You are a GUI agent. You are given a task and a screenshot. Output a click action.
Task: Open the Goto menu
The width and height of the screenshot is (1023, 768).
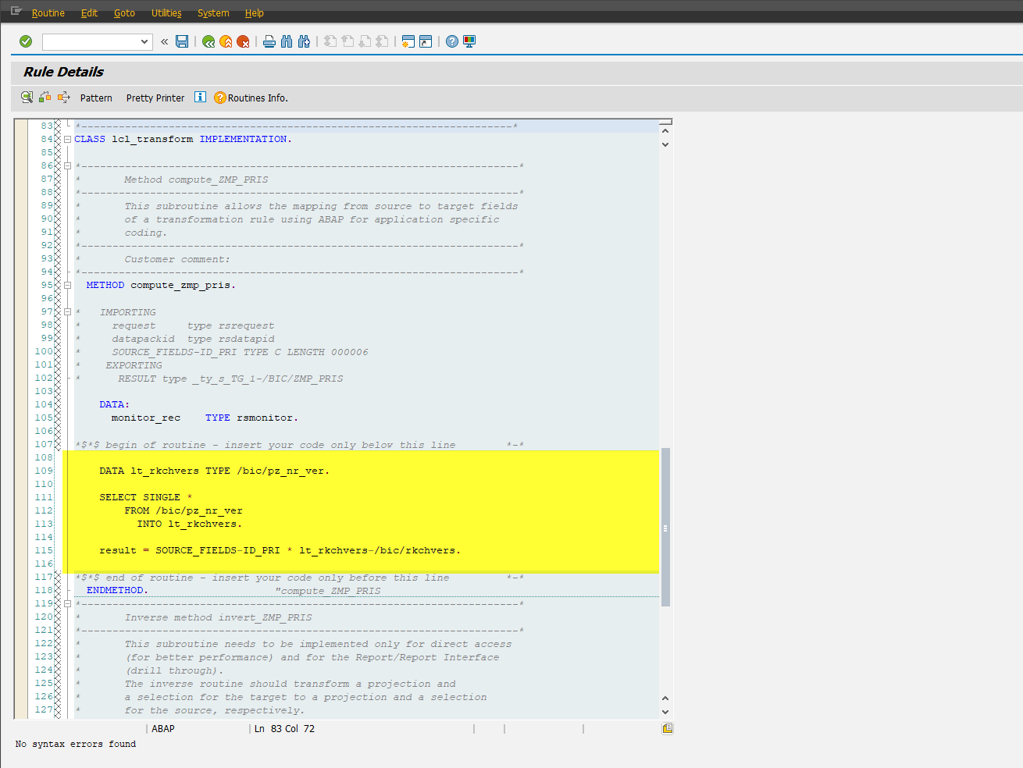(124, 13)
